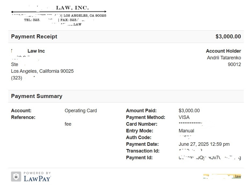This screenshot has height=185, width=252.
Task: Select the VISA payment method text
Action: [x=184, y=117]
